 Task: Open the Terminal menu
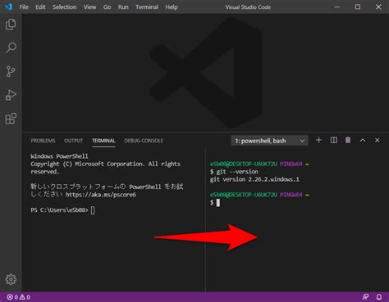pos(147,7)
